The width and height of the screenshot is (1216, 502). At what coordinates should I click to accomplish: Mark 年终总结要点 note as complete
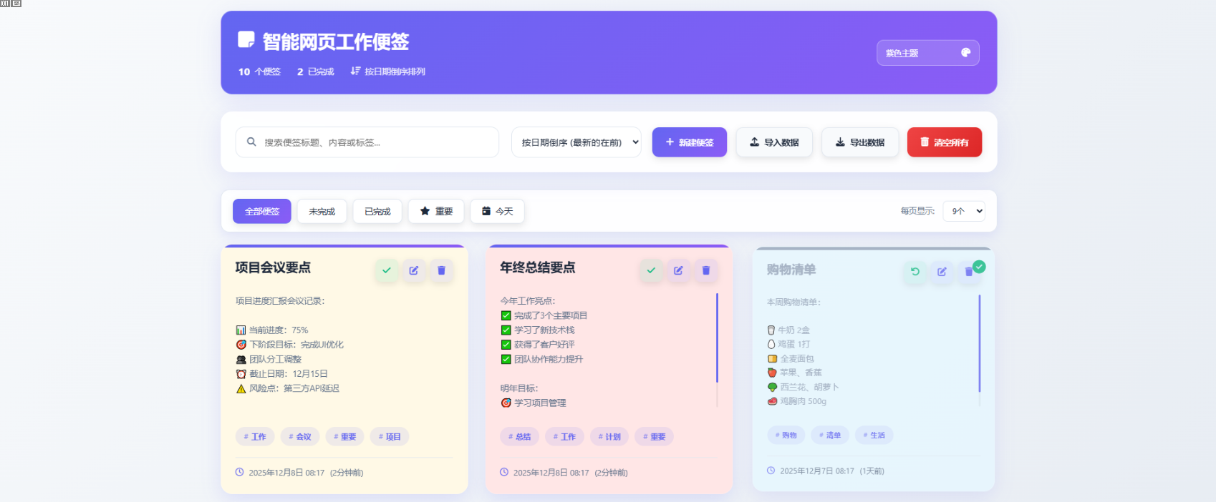pyautogui.click(x=651, y=270)
